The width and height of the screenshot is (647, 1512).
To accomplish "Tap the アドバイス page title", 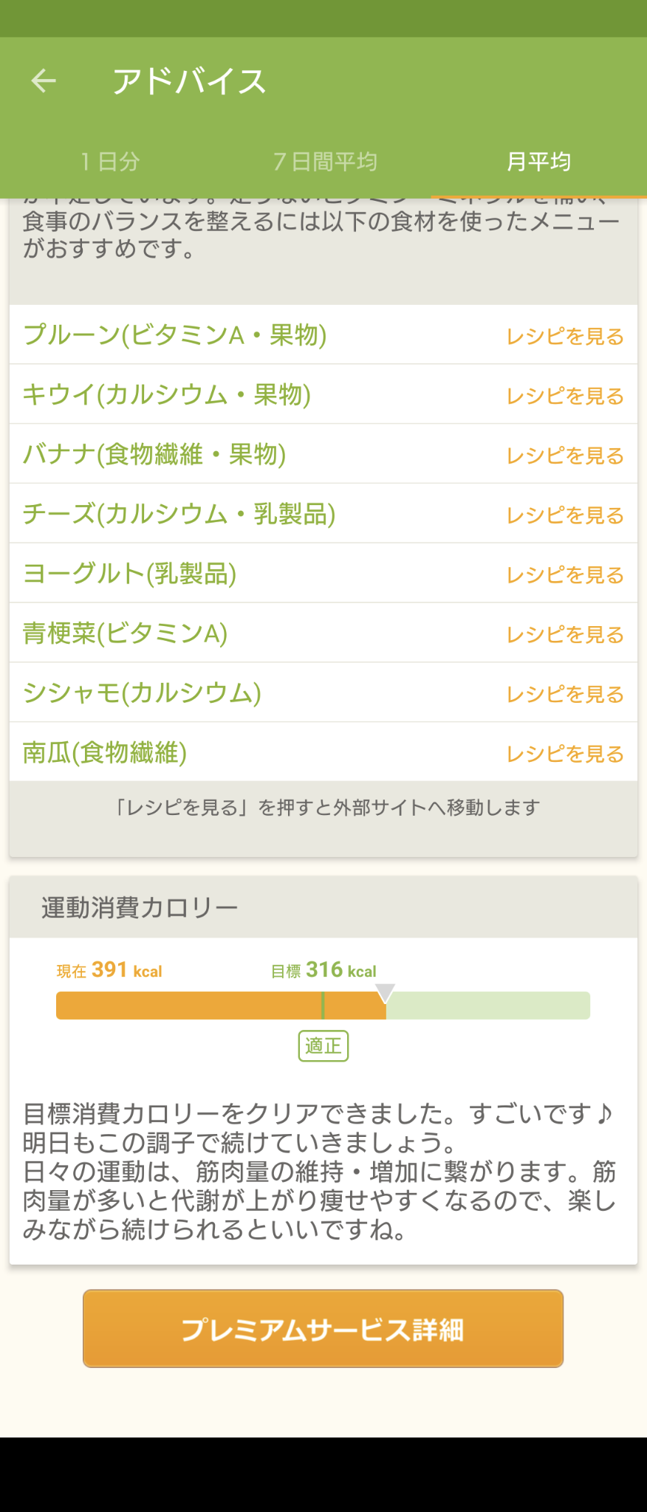I will tap(189, 81).
